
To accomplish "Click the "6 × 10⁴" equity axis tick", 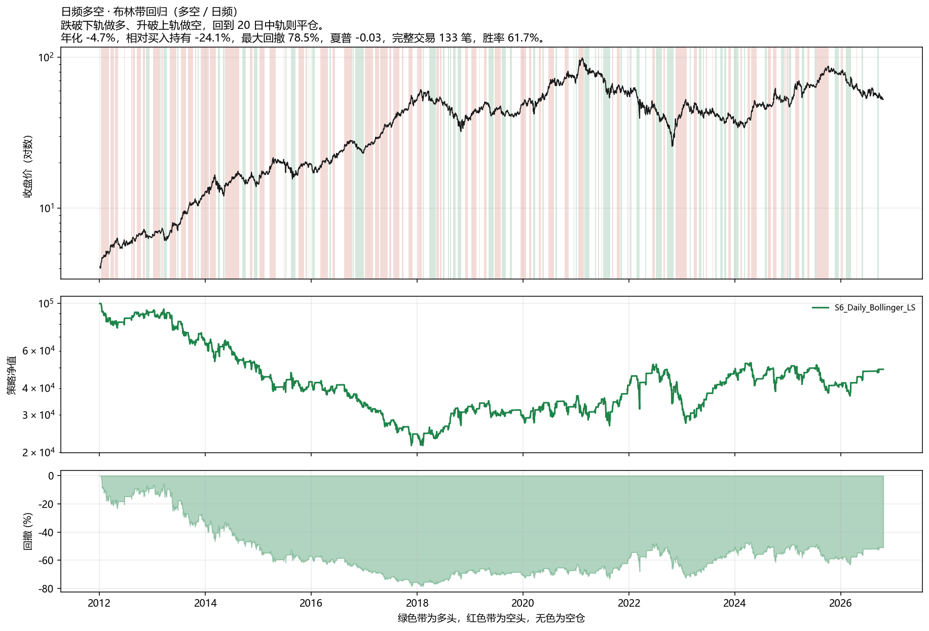I will tap(38, 350).
